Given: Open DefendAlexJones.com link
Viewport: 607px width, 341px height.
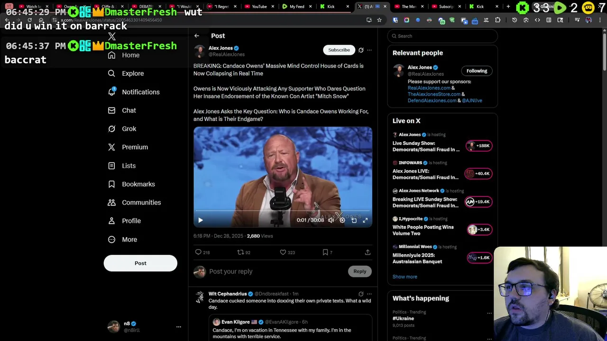Looking at the screenshot, I should pyautogui.click(x=432, y=100).
